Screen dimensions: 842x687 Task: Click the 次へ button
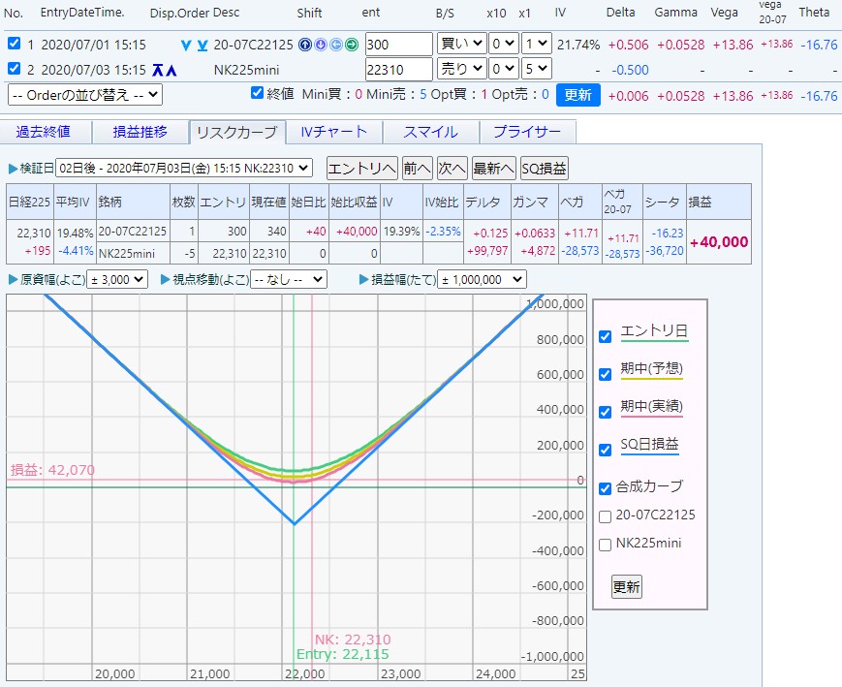[x=452, y=169]
